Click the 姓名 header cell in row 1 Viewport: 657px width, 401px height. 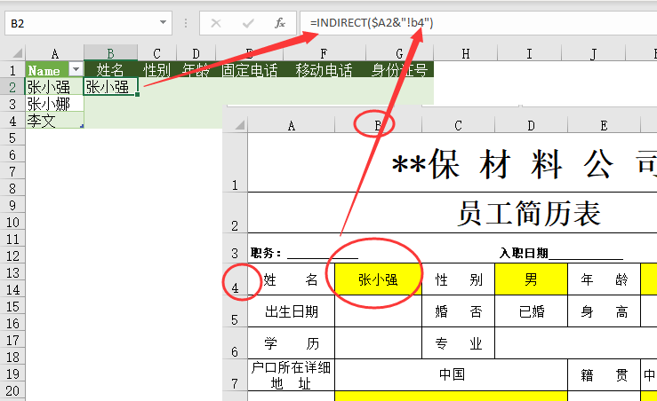(110, 70)
